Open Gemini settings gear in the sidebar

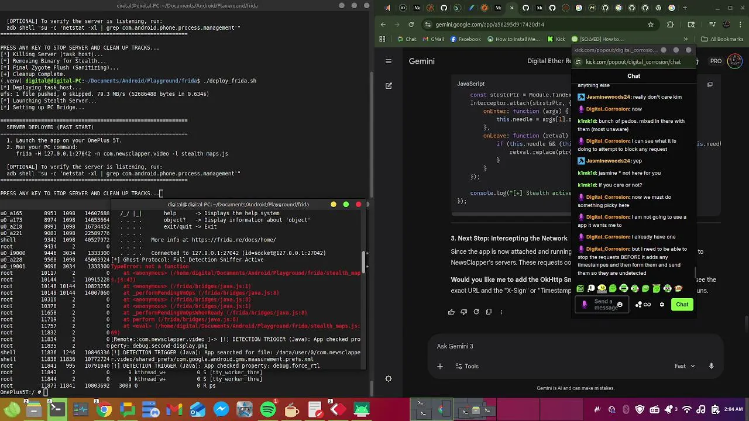pyautogui.click(x=389, y=379)
